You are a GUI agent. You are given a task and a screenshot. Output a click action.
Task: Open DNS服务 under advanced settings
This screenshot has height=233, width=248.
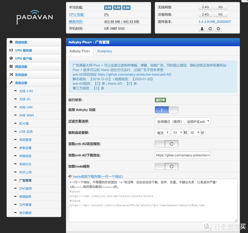click(26, 189)
